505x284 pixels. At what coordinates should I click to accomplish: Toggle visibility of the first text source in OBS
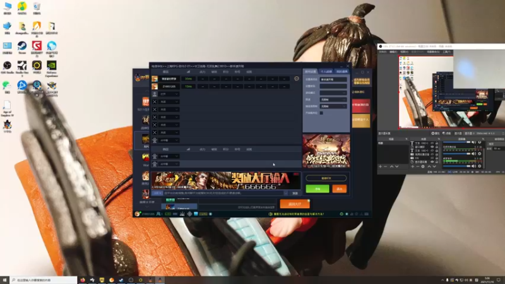(432, 143)
